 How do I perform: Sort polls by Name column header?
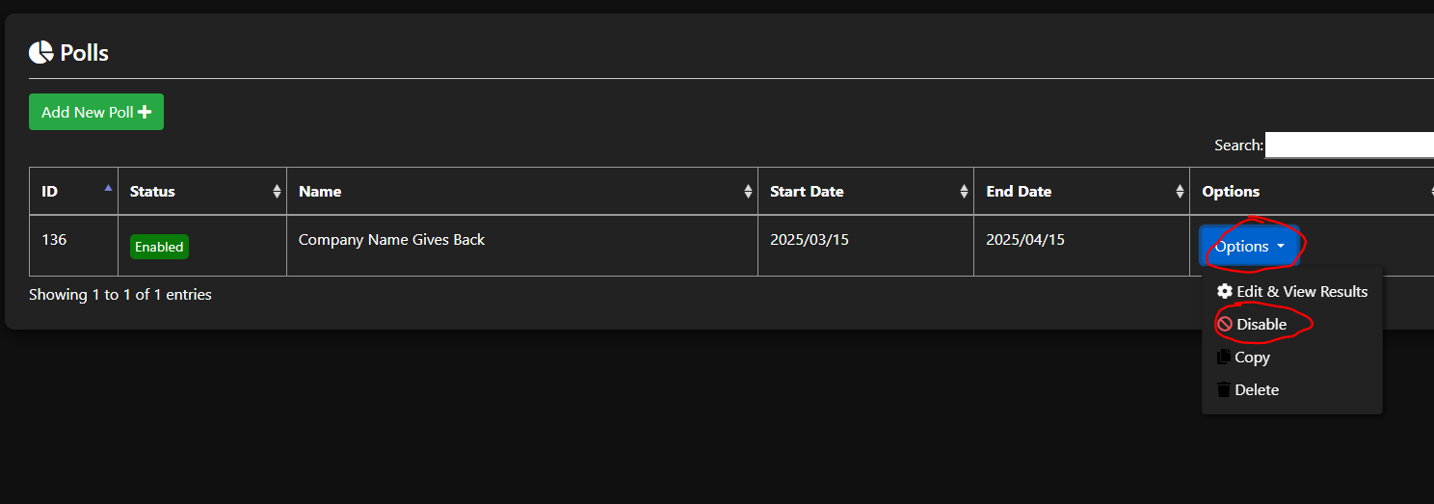click(x=320, y=192)
